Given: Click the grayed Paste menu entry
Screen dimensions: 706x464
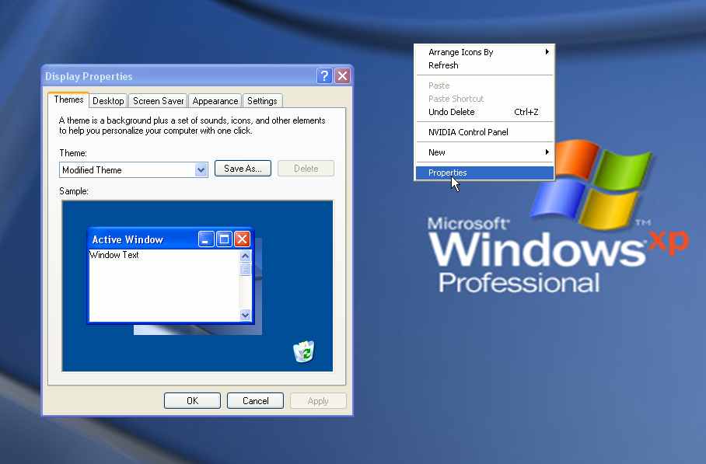Looking at the screenshot, I should pos(484,85).
